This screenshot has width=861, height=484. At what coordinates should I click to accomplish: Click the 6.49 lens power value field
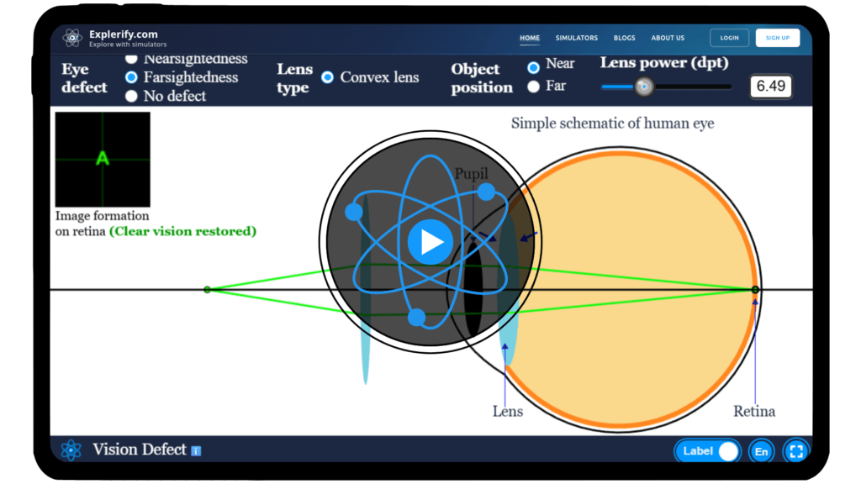[x=770, y=86]
